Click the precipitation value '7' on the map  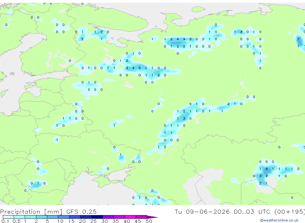(x=298, y=39)
